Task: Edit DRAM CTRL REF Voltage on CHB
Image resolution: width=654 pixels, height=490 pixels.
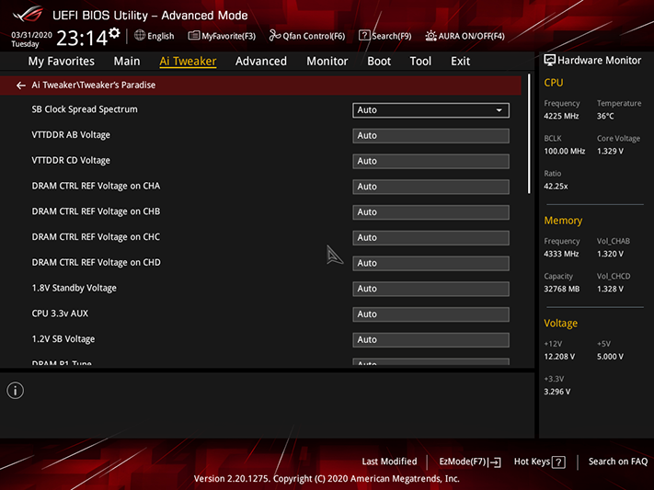Action: click(x=430, y=211)
